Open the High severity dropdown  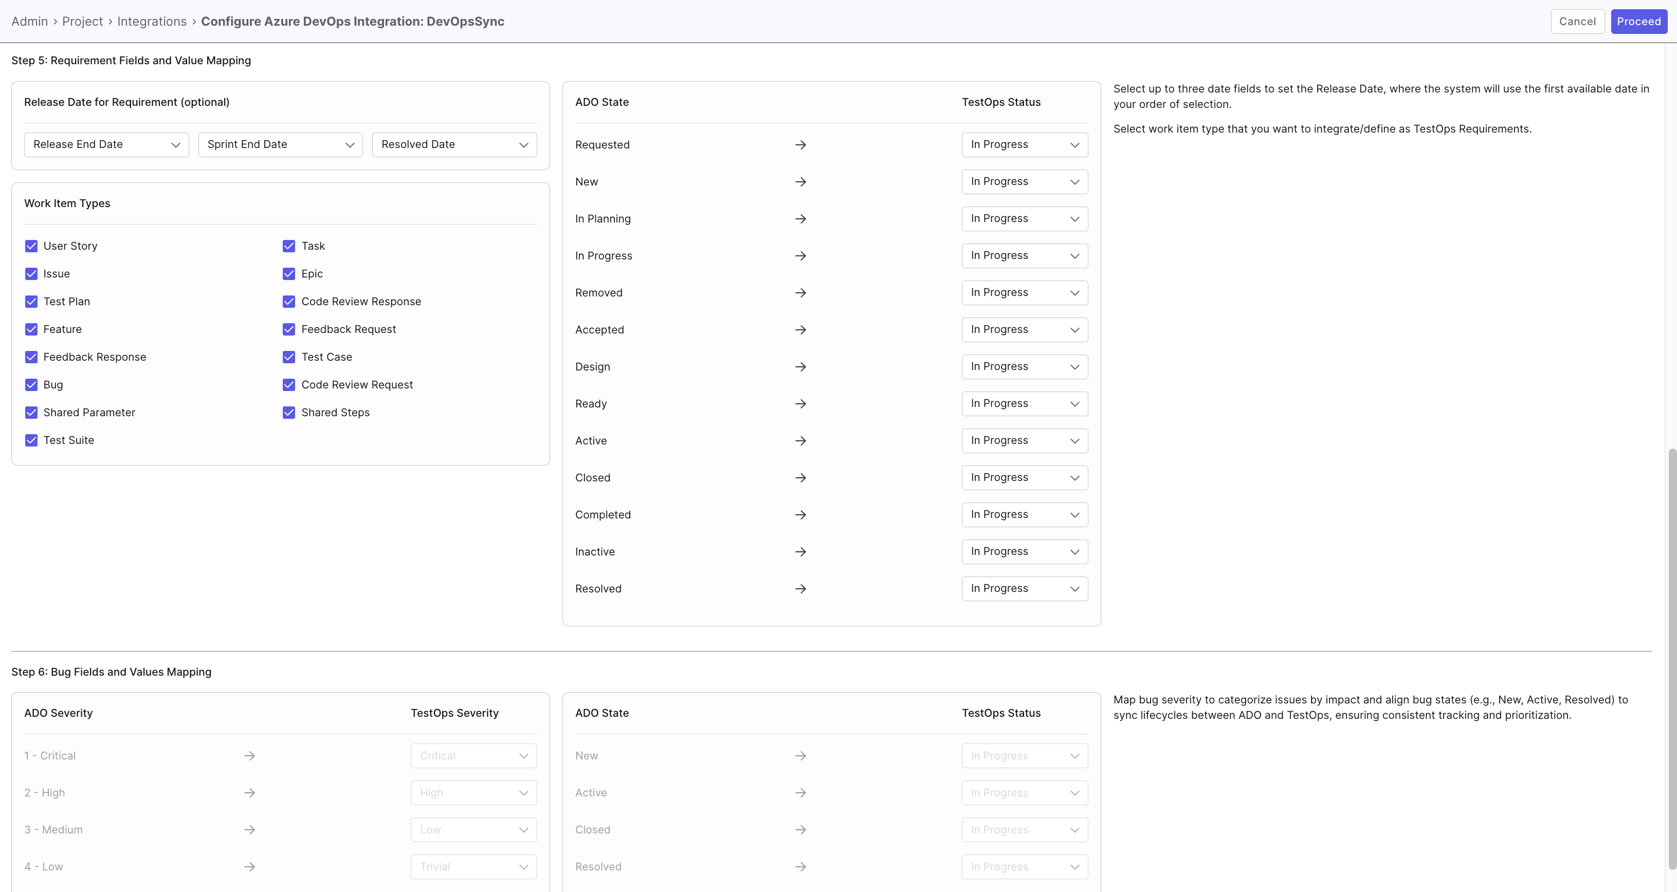coord(474,792)
